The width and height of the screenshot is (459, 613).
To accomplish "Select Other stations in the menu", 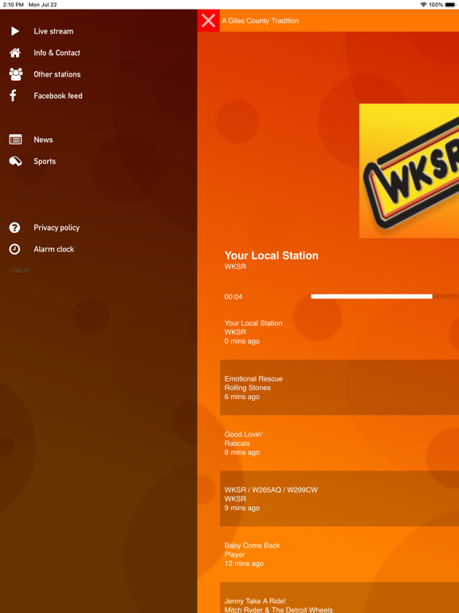I will tap(57, 74).
